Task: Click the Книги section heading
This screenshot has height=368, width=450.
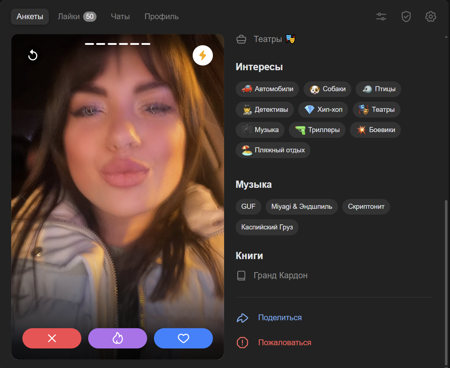Action: tap(249, 256)
